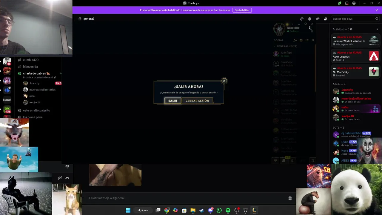Viewport: 382px width, 215px height.
Task: Close the ¿Salir ahora? dialog with X
Action: tap(224, 81)
